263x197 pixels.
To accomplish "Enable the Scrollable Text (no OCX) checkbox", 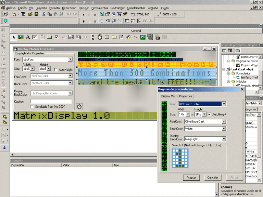I will pos(33,107).
